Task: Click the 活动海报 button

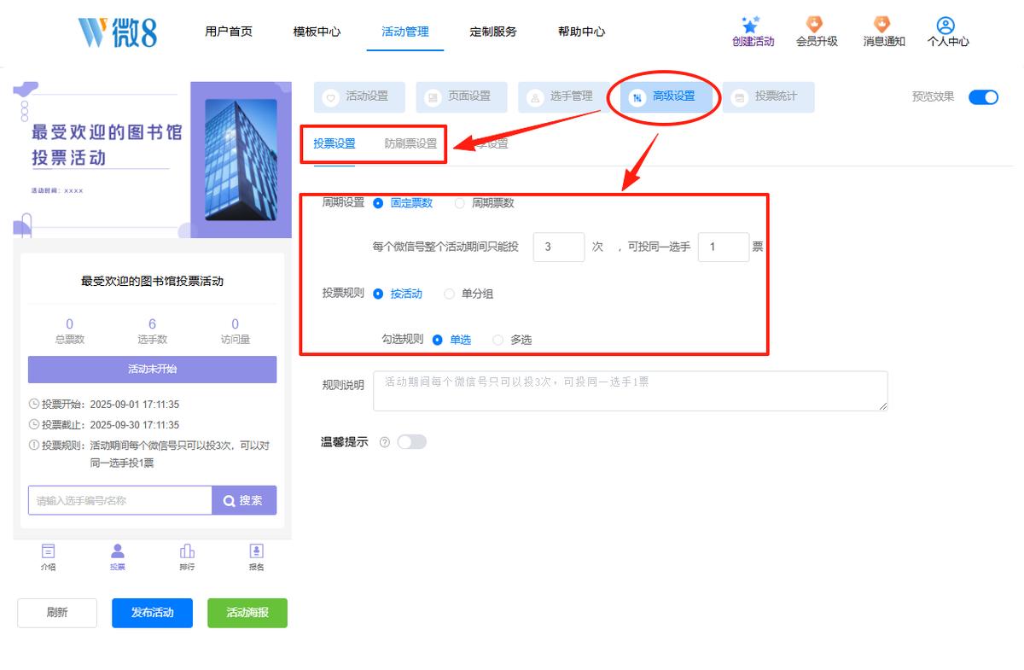Action: (247, 613)
